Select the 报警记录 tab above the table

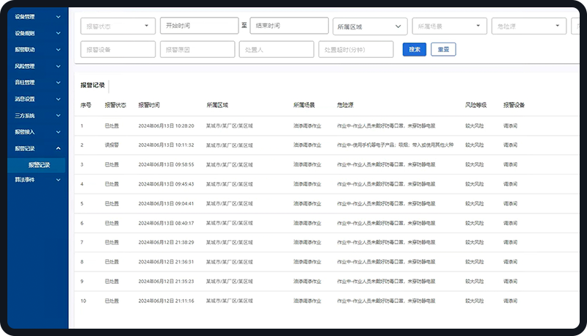click(92, 85)
